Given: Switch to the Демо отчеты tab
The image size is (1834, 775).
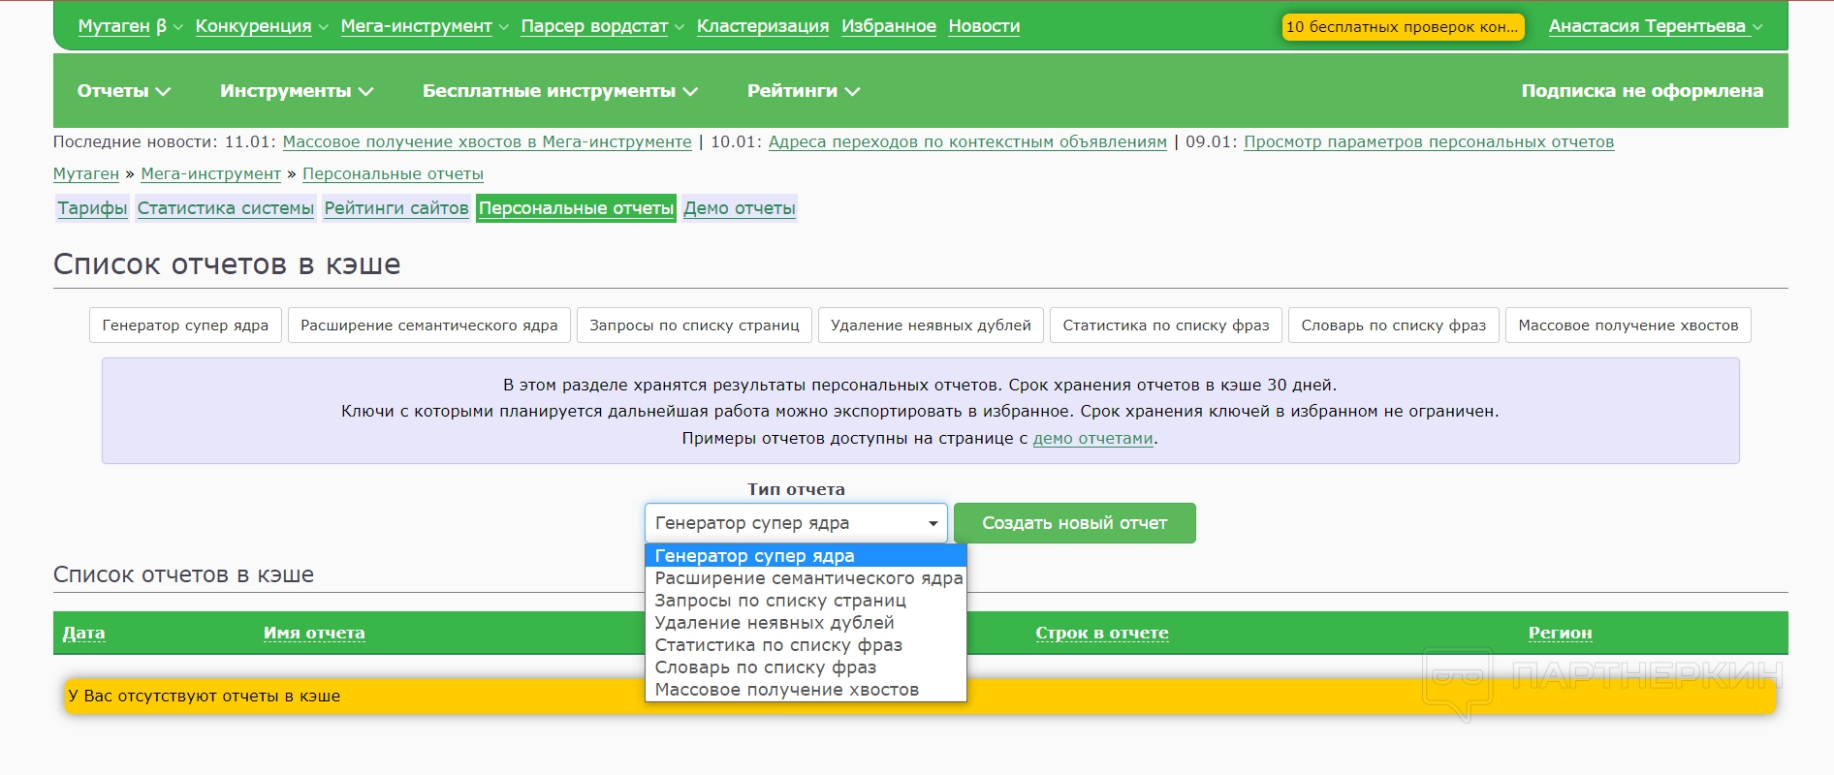Looking at the screenshot, I should pyautogui.click(x=739, y=208).
